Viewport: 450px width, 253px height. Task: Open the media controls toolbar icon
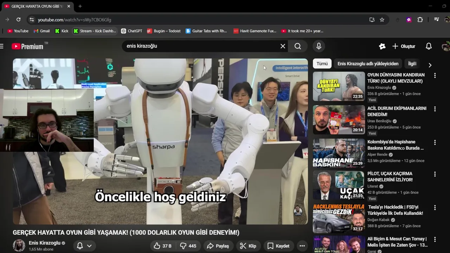[437, 20]
